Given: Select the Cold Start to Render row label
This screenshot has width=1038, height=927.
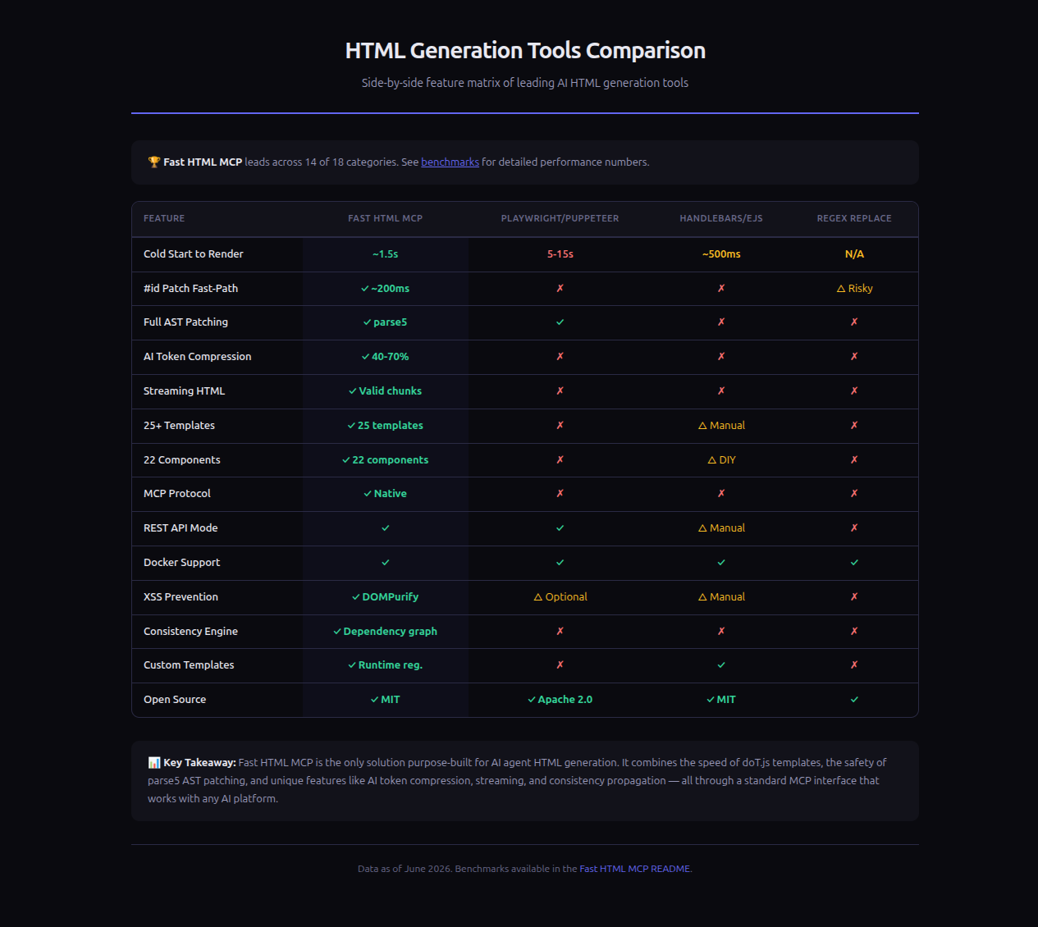Looking at the screenshot, I should click(194, 254).
